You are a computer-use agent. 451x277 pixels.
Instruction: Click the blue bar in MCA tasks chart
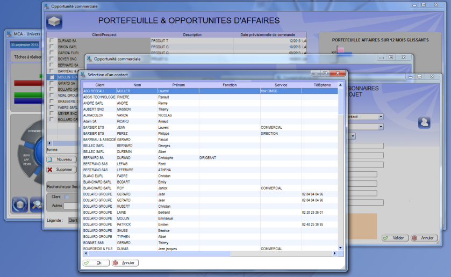[28, 101]
